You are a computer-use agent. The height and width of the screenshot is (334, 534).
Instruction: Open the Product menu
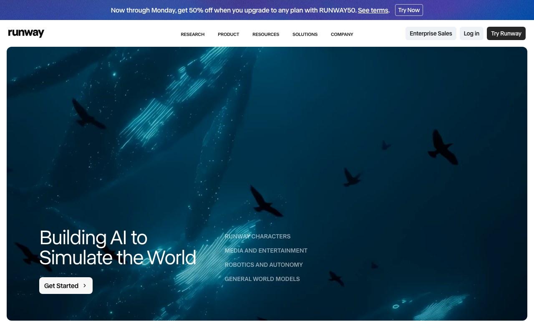point(228,34)
